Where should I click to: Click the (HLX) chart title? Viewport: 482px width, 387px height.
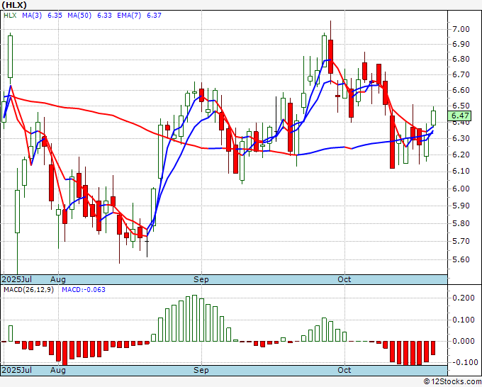point(14,5)
